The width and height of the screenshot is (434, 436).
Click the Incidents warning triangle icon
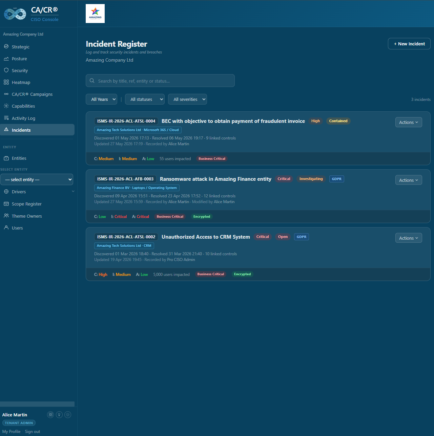pos(6,130)
